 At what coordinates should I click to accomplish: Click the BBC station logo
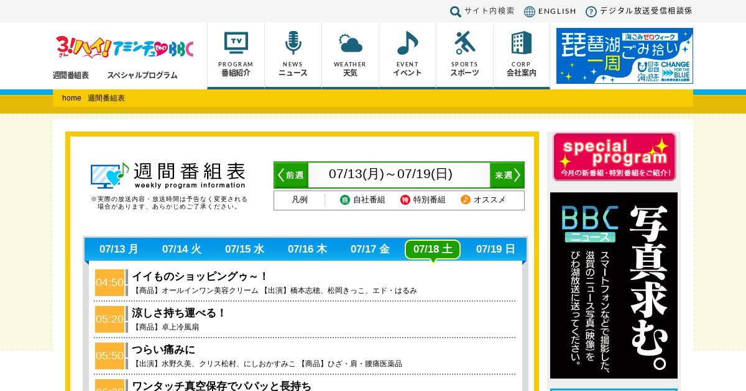pos(124,47)
